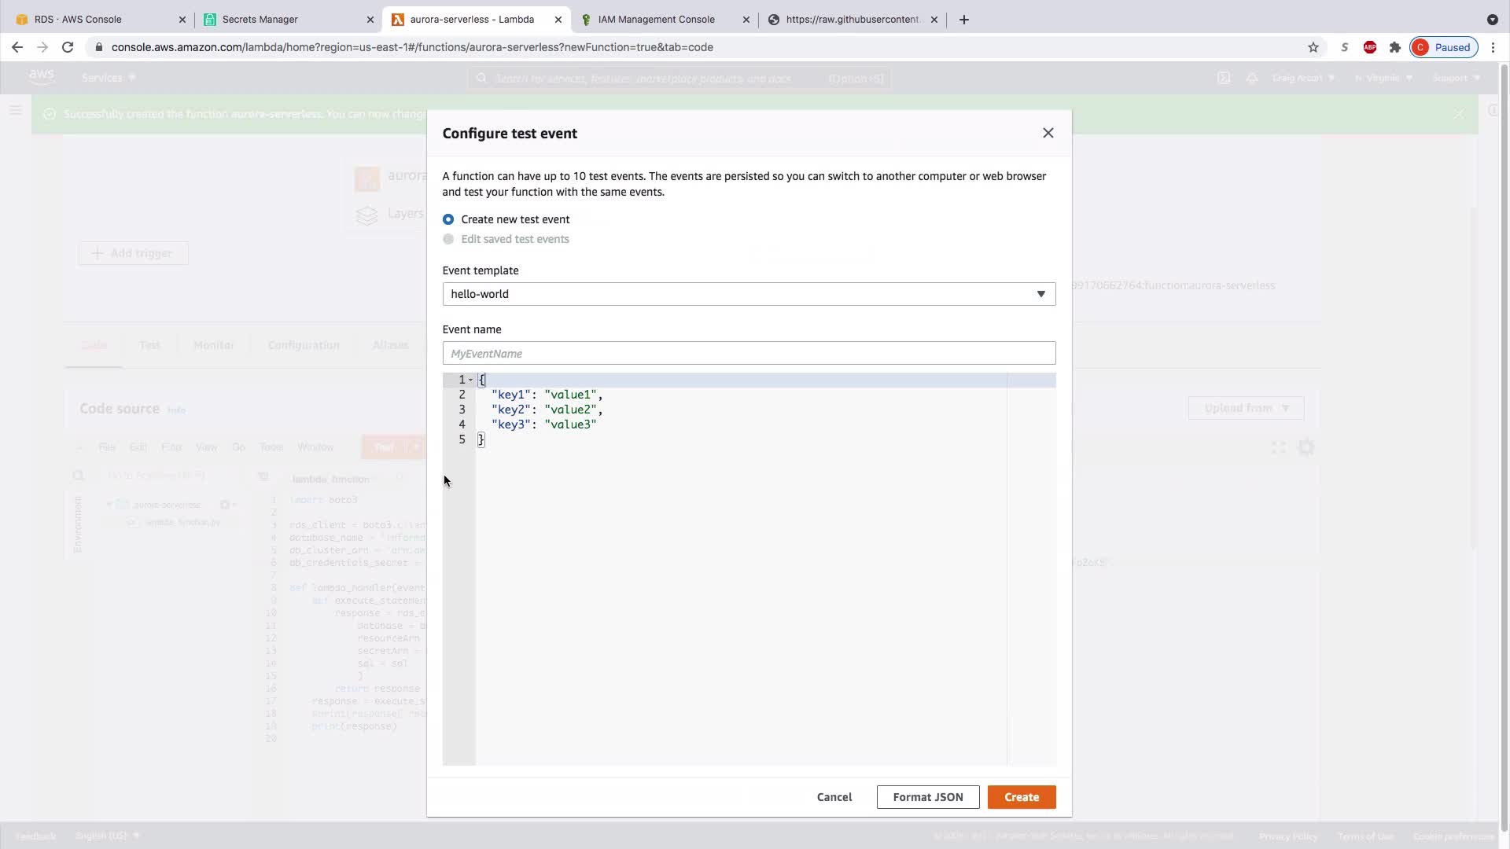Select Edit saved test events radio
The width and height of the screenshot is (1510, 849).
coord(448,239)
